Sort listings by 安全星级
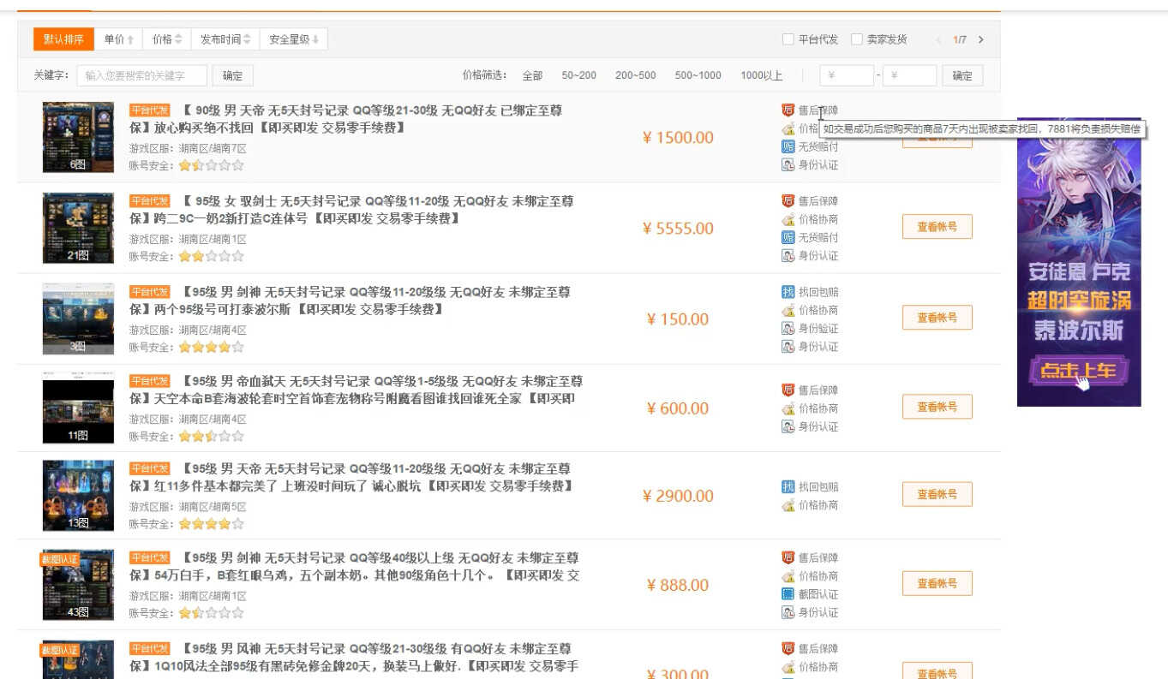The width and height of the screenshot is (1168, 679). 293,39
